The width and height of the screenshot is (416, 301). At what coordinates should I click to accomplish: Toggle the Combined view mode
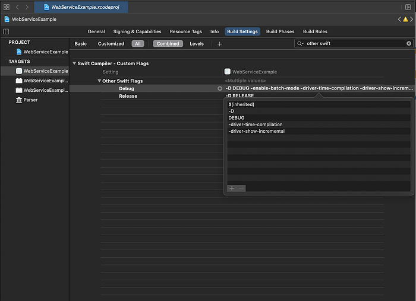click(x=168, y=44)
